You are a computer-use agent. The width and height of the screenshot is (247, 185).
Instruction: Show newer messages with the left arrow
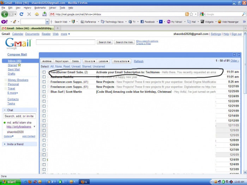[235, 55]
